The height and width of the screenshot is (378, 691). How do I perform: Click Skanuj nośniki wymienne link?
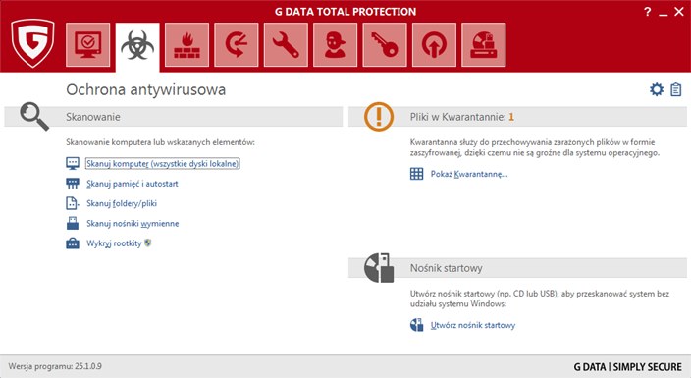133,223
